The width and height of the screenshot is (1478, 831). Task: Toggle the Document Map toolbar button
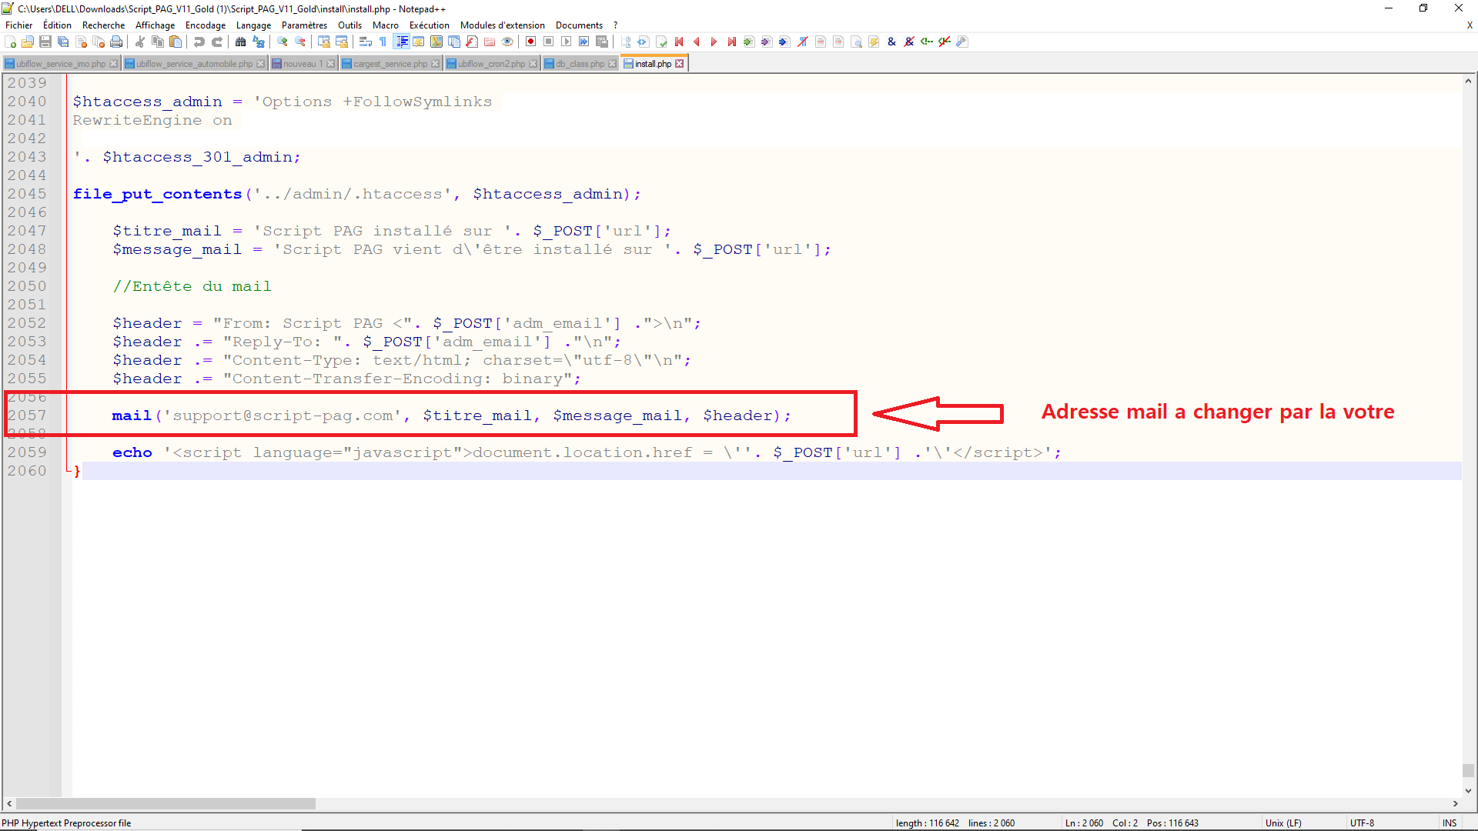point(436,42)
